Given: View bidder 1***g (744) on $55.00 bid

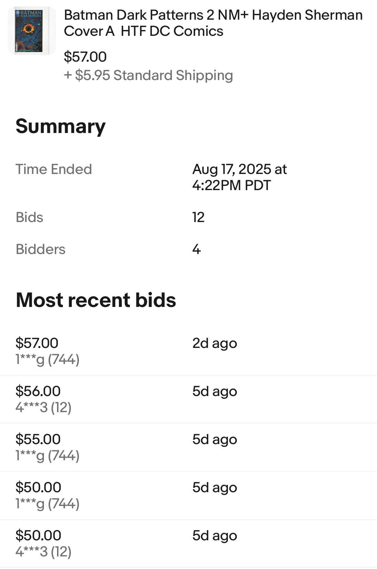Looking at the screenshot, I should coord(47,455).
